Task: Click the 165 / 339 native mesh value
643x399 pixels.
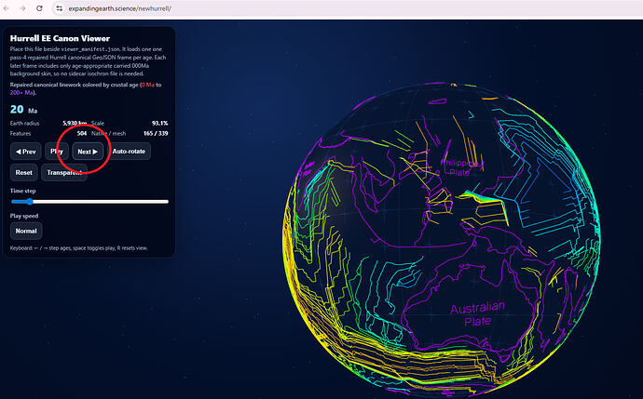Action: (156, 133)
